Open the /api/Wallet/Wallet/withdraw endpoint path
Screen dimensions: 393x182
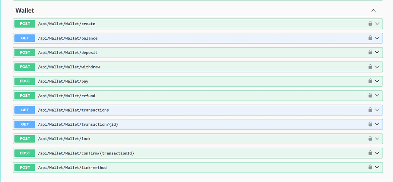(69, 67)
